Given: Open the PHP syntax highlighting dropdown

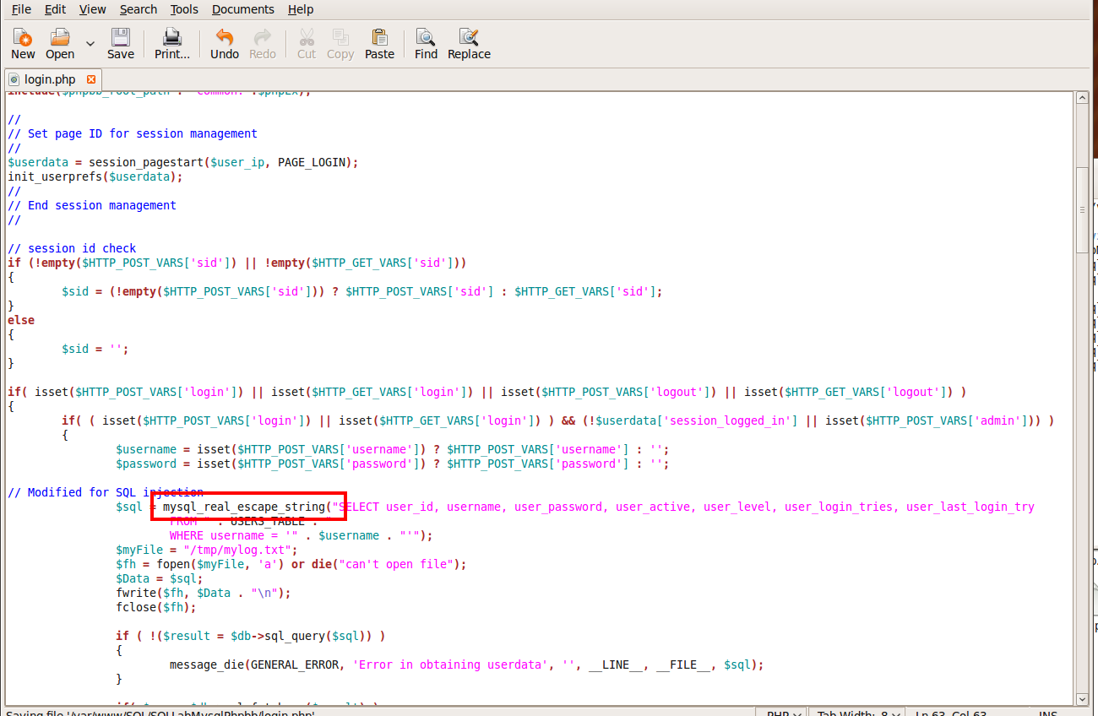Looking at the screenshot, I should click(x=781, y=713).
